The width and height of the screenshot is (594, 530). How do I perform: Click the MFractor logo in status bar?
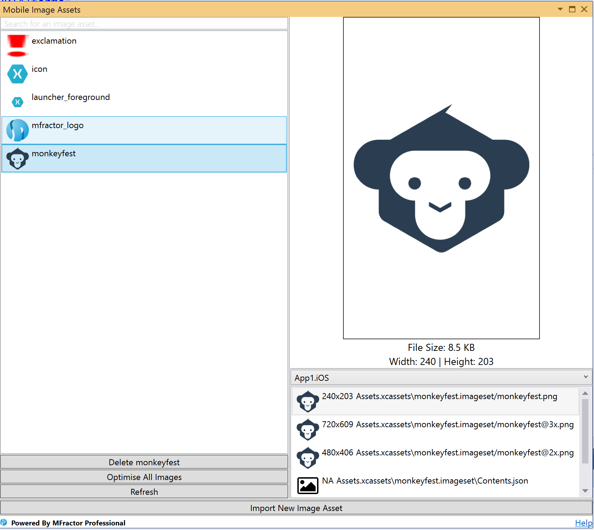[x=4, y=522]
